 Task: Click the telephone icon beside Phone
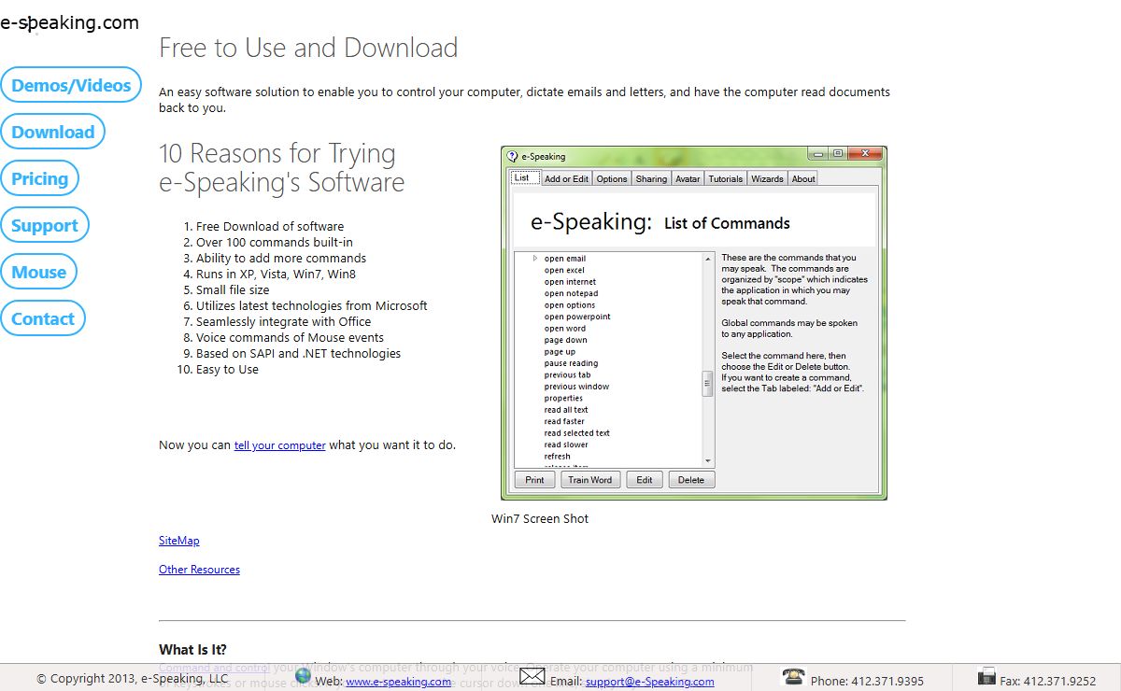tap(793, 677)
